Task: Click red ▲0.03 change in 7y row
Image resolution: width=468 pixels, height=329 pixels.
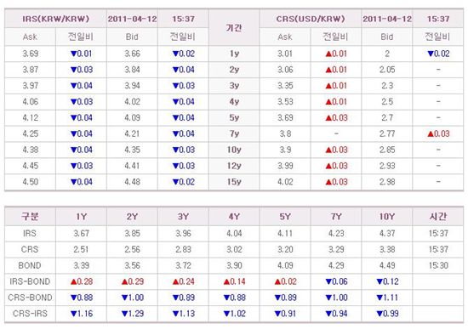Action: (x=438, y=134)
